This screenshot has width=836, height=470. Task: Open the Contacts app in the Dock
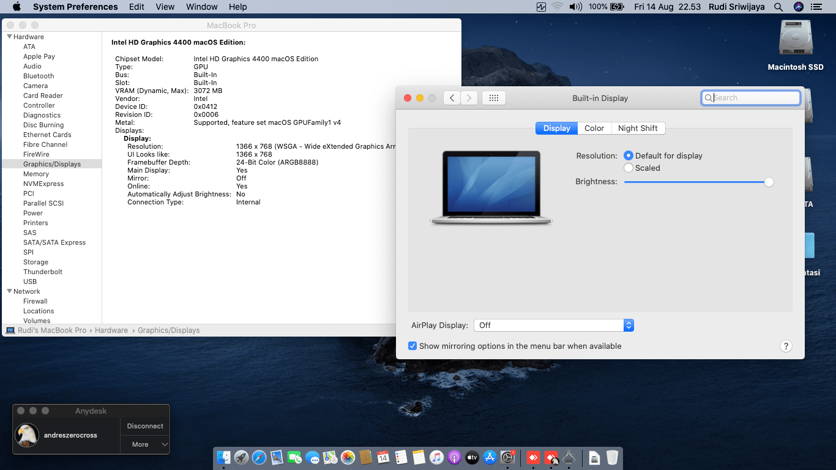click(x=366, y=457)
